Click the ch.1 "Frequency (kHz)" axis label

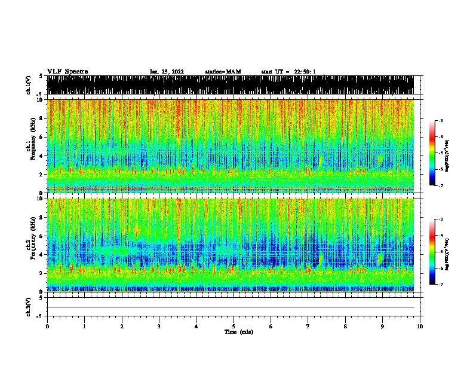pos(33,139)
